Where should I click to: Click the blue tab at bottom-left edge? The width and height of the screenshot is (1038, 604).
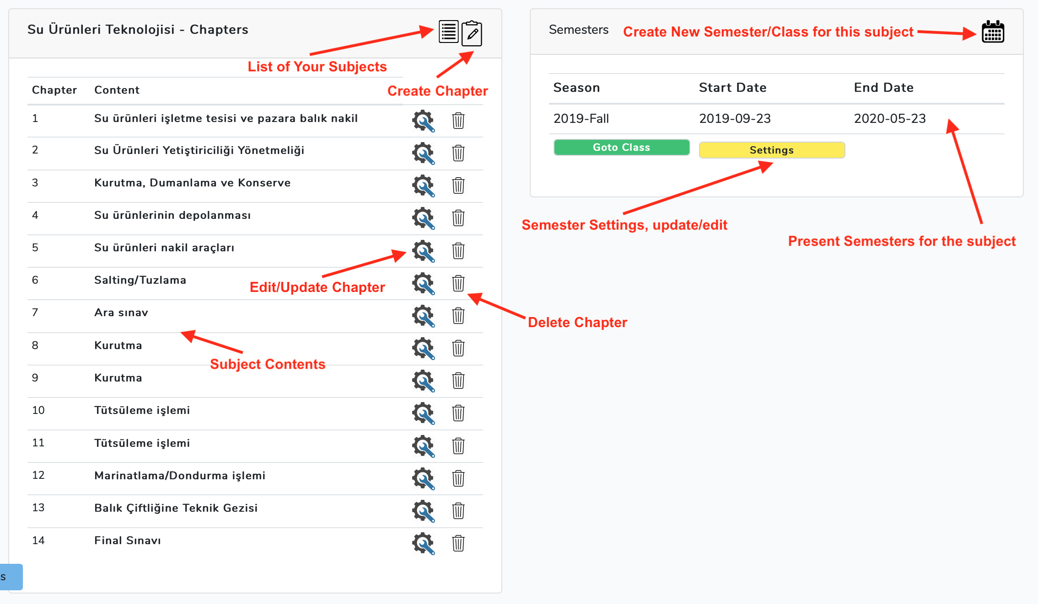11,577
